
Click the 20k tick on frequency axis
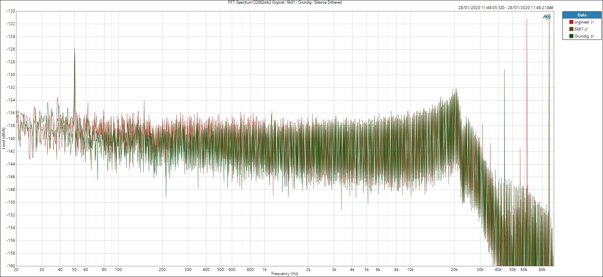tap(454, 269)
